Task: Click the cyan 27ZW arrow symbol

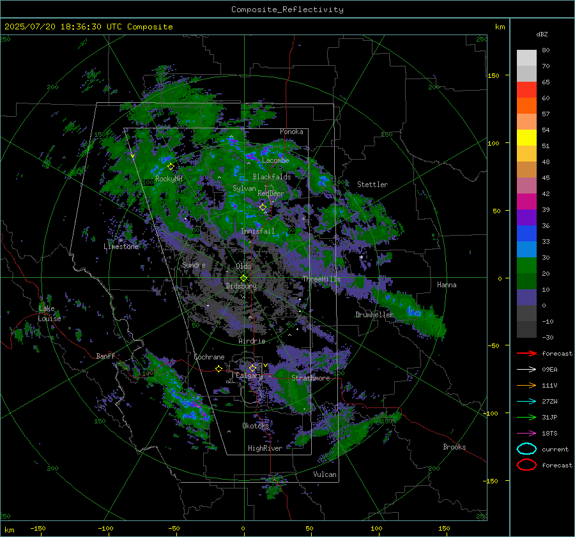Action: click(526, 402)
